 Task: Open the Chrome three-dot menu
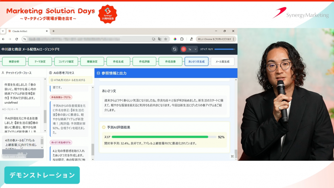(x=234, y=39)
